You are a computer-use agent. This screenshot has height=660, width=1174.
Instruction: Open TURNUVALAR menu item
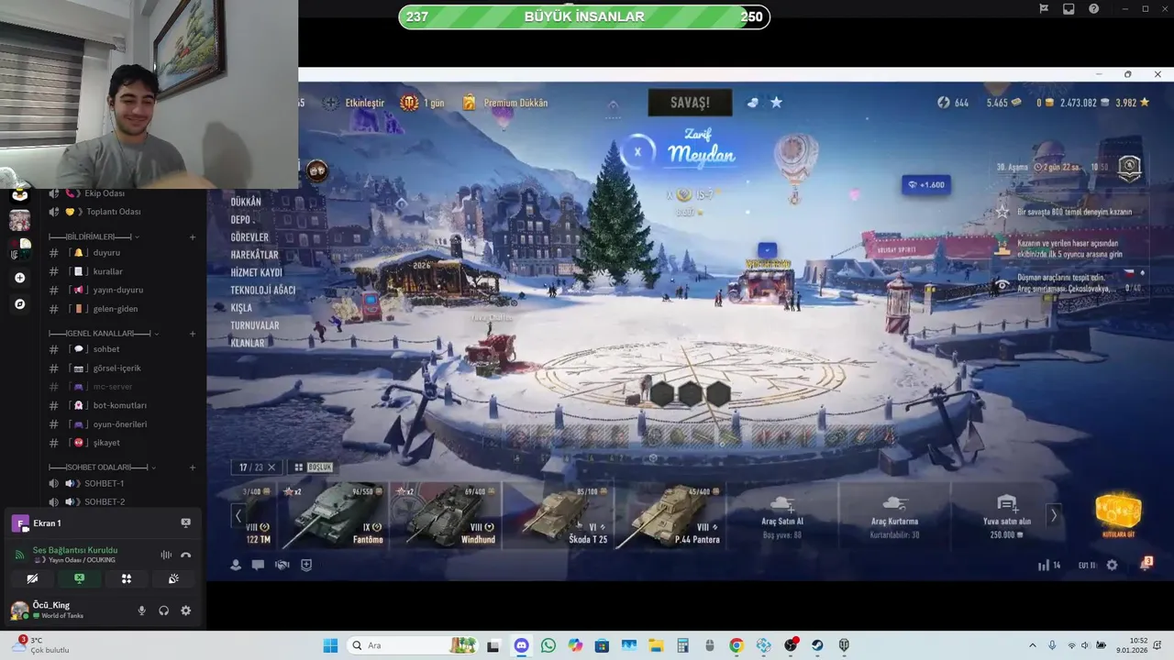click(x=254, y=325)
